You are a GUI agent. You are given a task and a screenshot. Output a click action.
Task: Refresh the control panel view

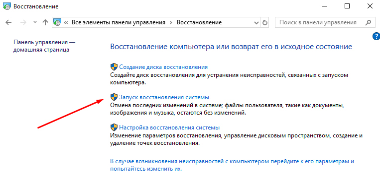[x=264, y=22]
